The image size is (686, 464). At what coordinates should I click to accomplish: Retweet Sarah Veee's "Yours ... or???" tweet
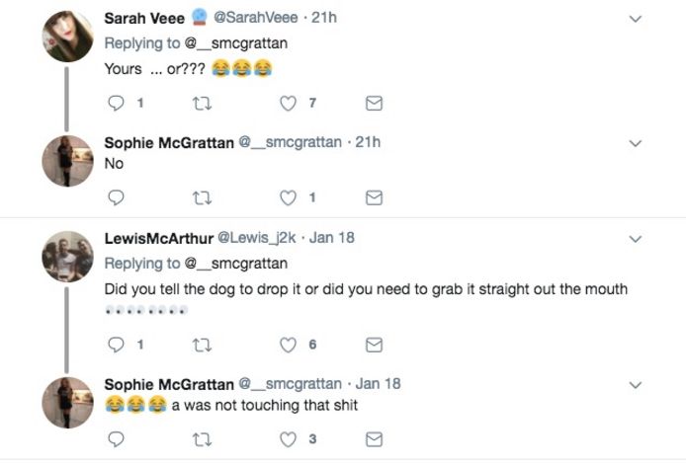pyautogui.click(x=203, y=103)
